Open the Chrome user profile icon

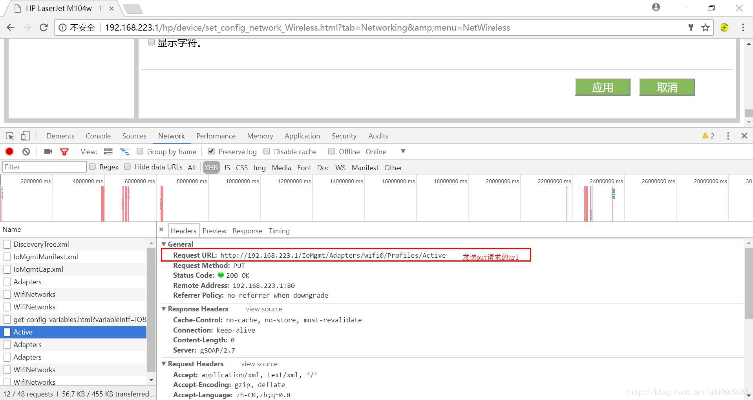pos(656,7)
